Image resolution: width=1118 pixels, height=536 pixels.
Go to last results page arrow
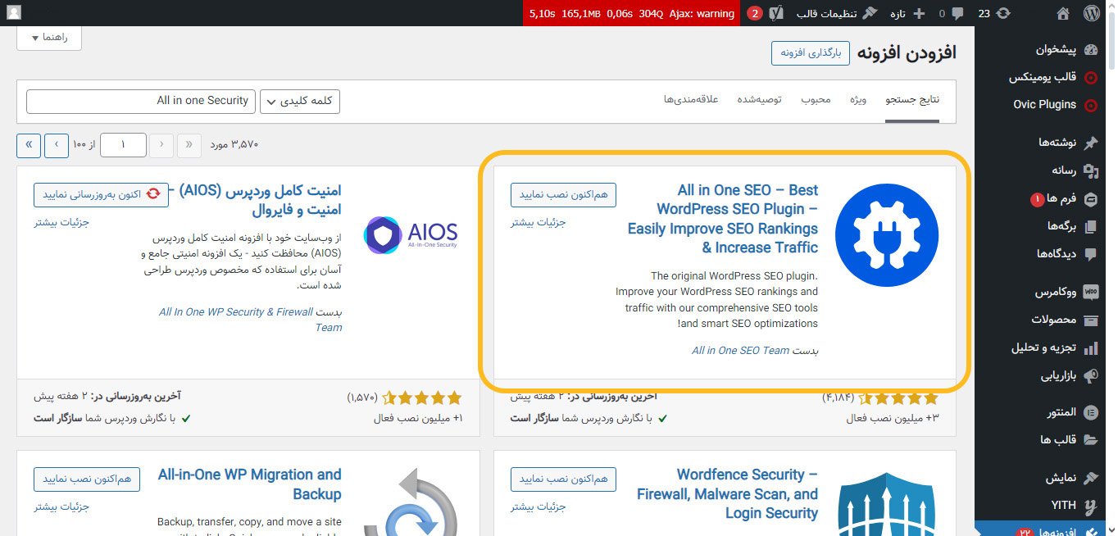29,144
